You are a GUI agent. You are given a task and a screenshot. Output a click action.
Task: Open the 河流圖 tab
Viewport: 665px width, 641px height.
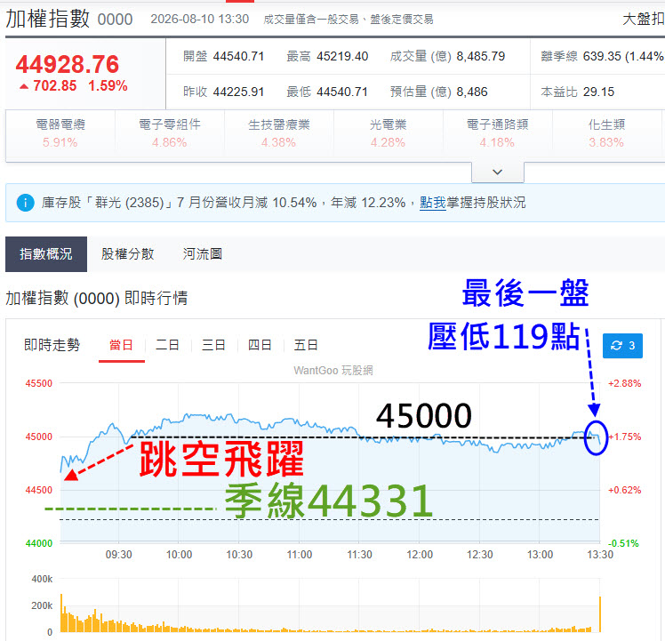coord(203,254)
